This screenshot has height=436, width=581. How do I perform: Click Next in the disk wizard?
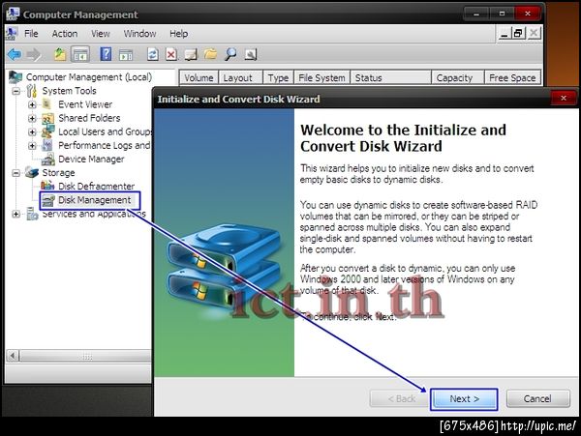tap(464, 398)
